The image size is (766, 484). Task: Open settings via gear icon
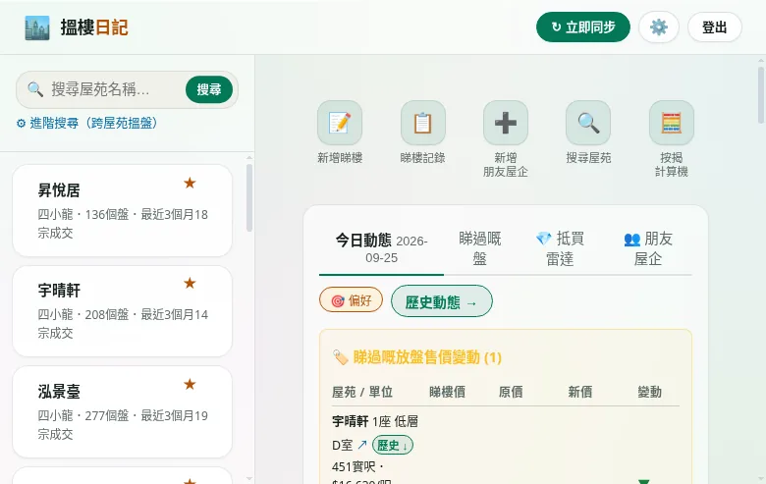[659, 27]
